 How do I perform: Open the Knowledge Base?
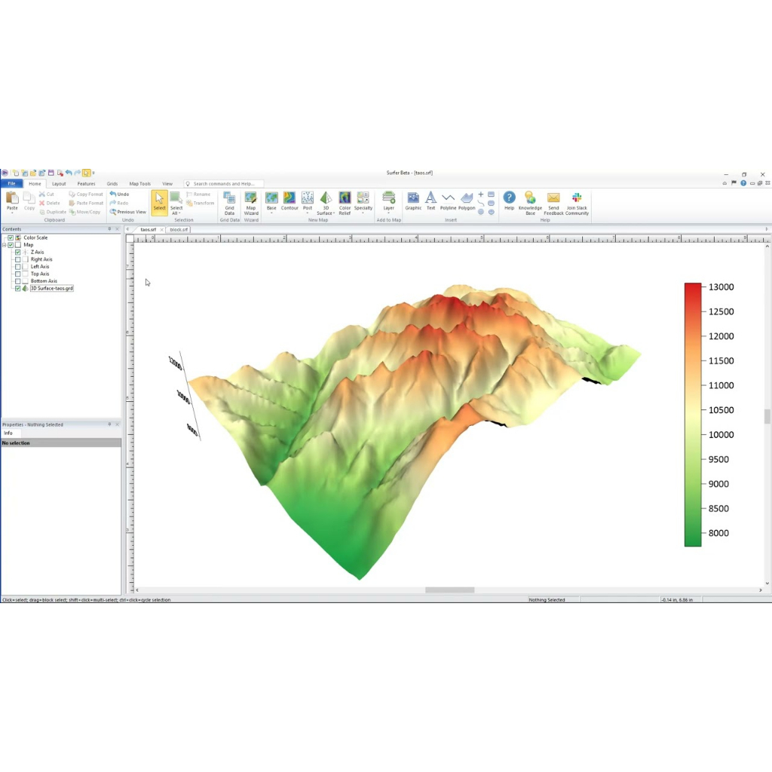point(530,204)
